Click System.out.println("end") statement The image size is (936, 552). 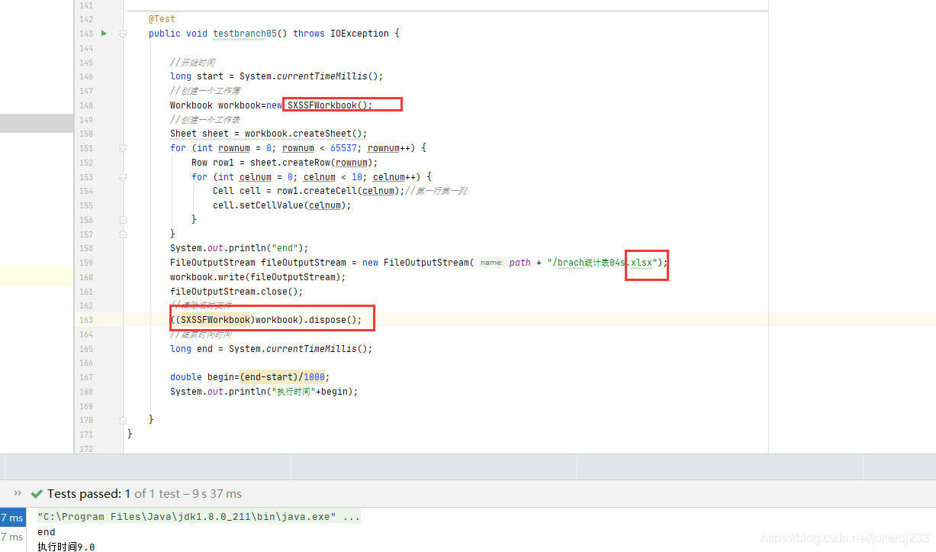(240, 248)
